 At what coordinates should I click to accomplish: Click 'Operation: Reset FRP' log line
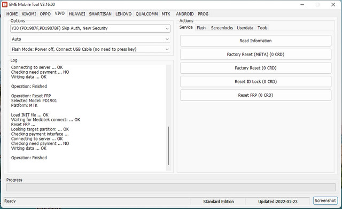31,96
